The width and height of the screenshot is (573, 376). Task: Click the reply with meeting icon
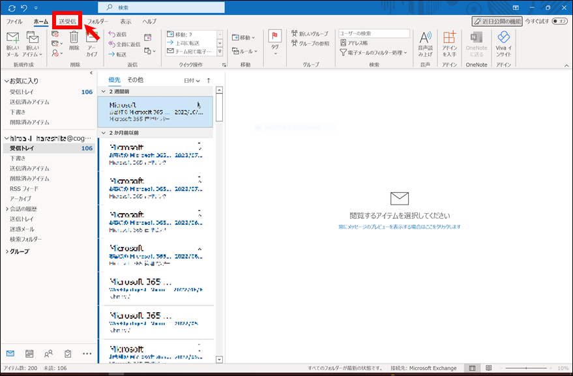147,37
